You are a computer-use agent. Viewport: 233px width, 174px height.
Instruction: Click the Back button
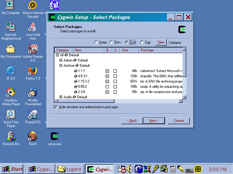point(132,121)
